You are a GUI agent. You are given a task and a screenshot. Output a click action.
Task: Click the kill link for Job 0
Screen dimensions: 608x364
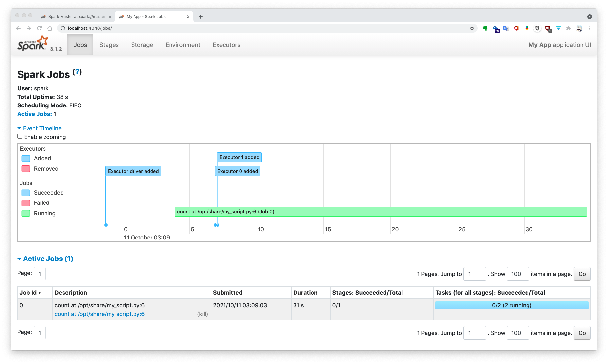point(202,314)
